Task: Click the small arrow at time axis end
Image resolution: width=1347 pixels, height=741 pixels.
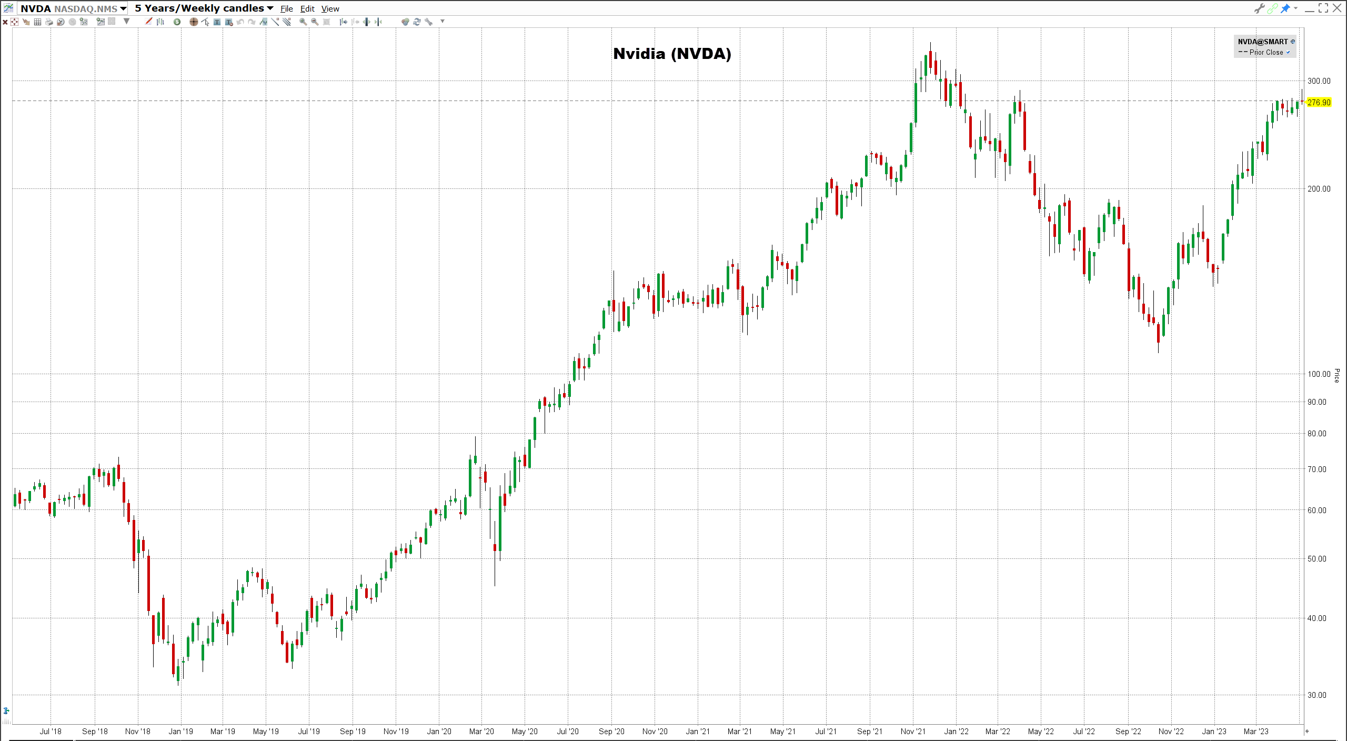Action: tap(1306, 731)
